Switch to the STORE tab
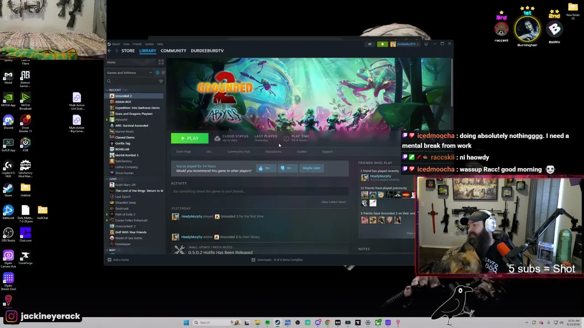584x328 pixels. 128,51
